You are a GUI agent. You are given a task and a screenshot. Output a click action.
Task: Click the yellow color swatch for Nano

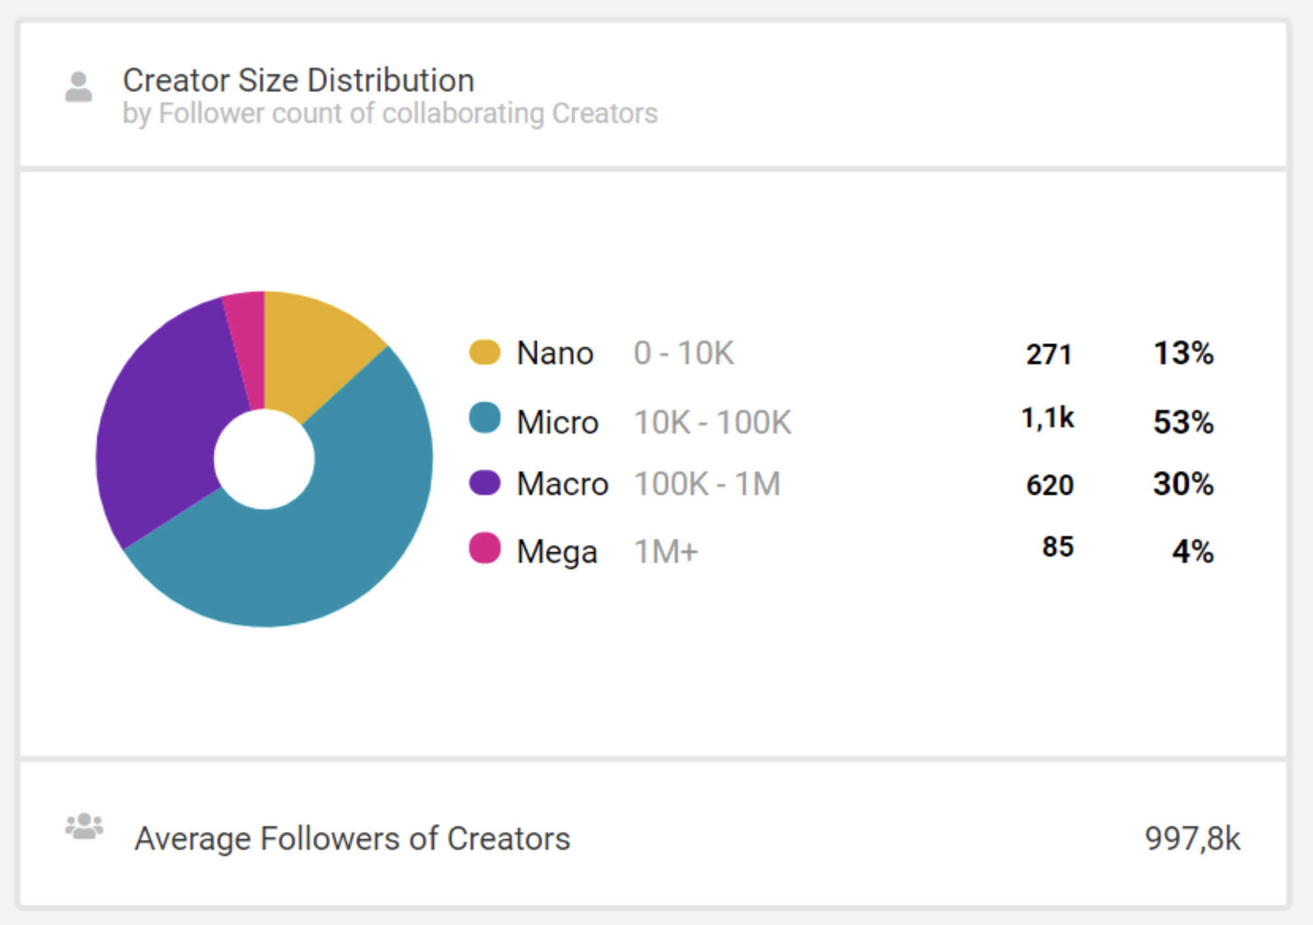tap(485, 352)
